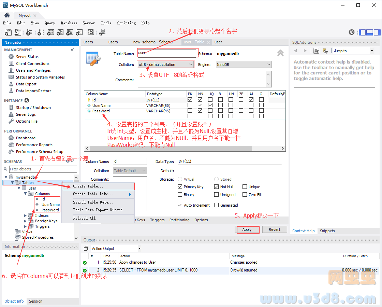Toggle the left sidebar panel view icon
The image size is (382, 307).
coord(362,32)
